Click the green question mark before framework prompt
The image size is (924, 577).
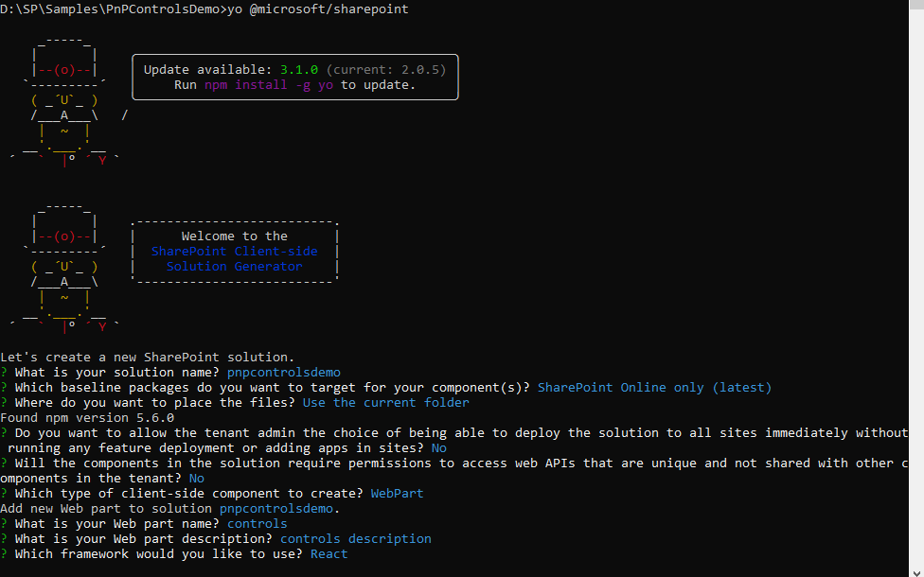click(x=6, y=553)
